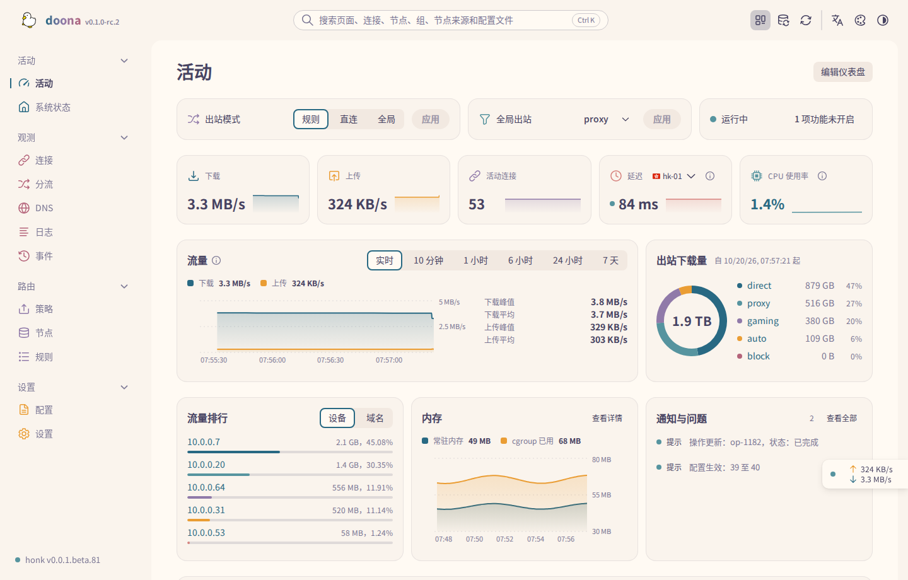Select 实时 traffic range

point(385,260)
